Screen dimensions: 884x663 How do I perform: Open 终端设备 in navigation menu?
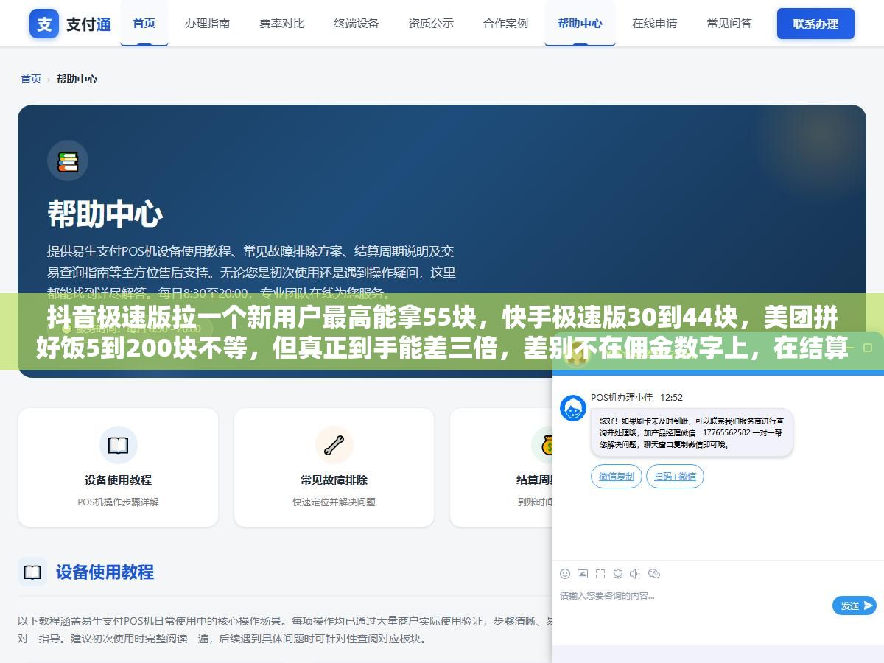click(356, 23)
